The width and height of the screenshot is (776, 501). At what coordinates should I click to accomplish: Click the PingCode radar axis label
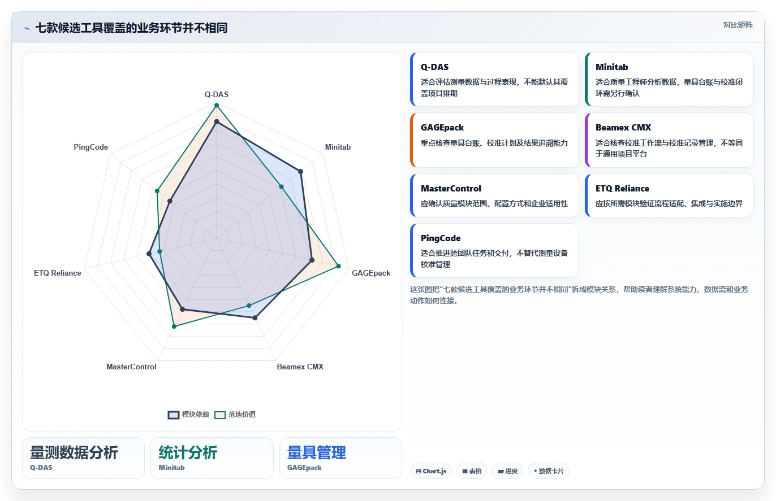(91, 147)
